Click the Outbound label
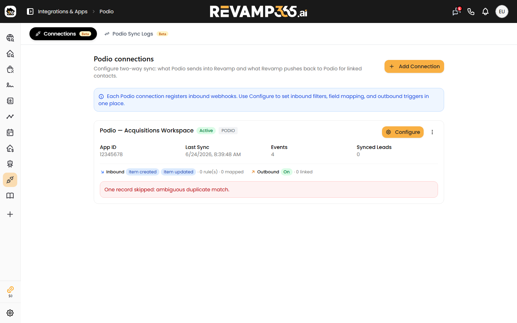 click(x=268, y=172)
